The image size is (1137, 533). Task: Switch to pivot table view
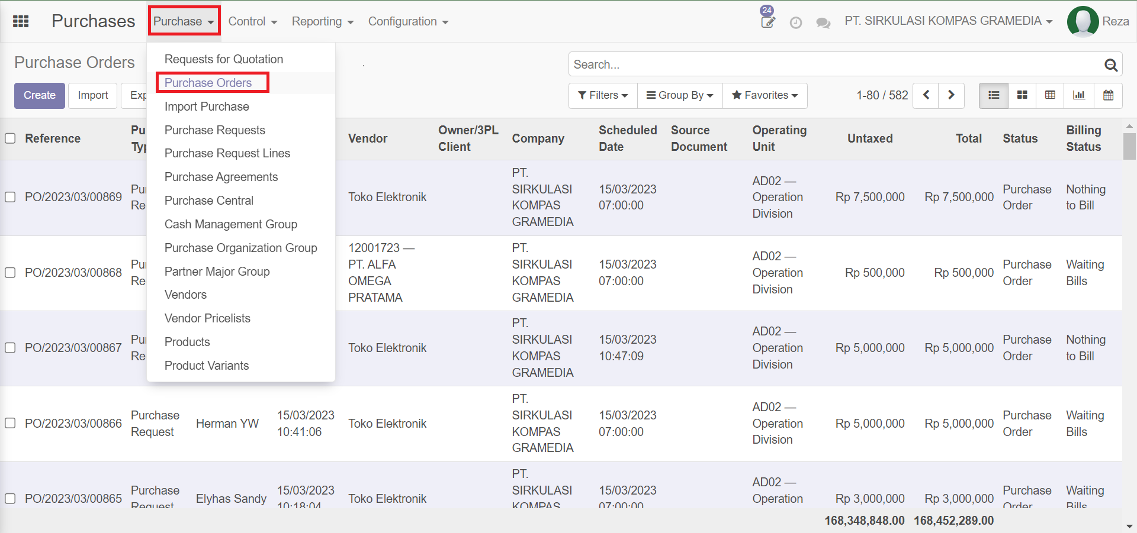(x=1050, y=95)
